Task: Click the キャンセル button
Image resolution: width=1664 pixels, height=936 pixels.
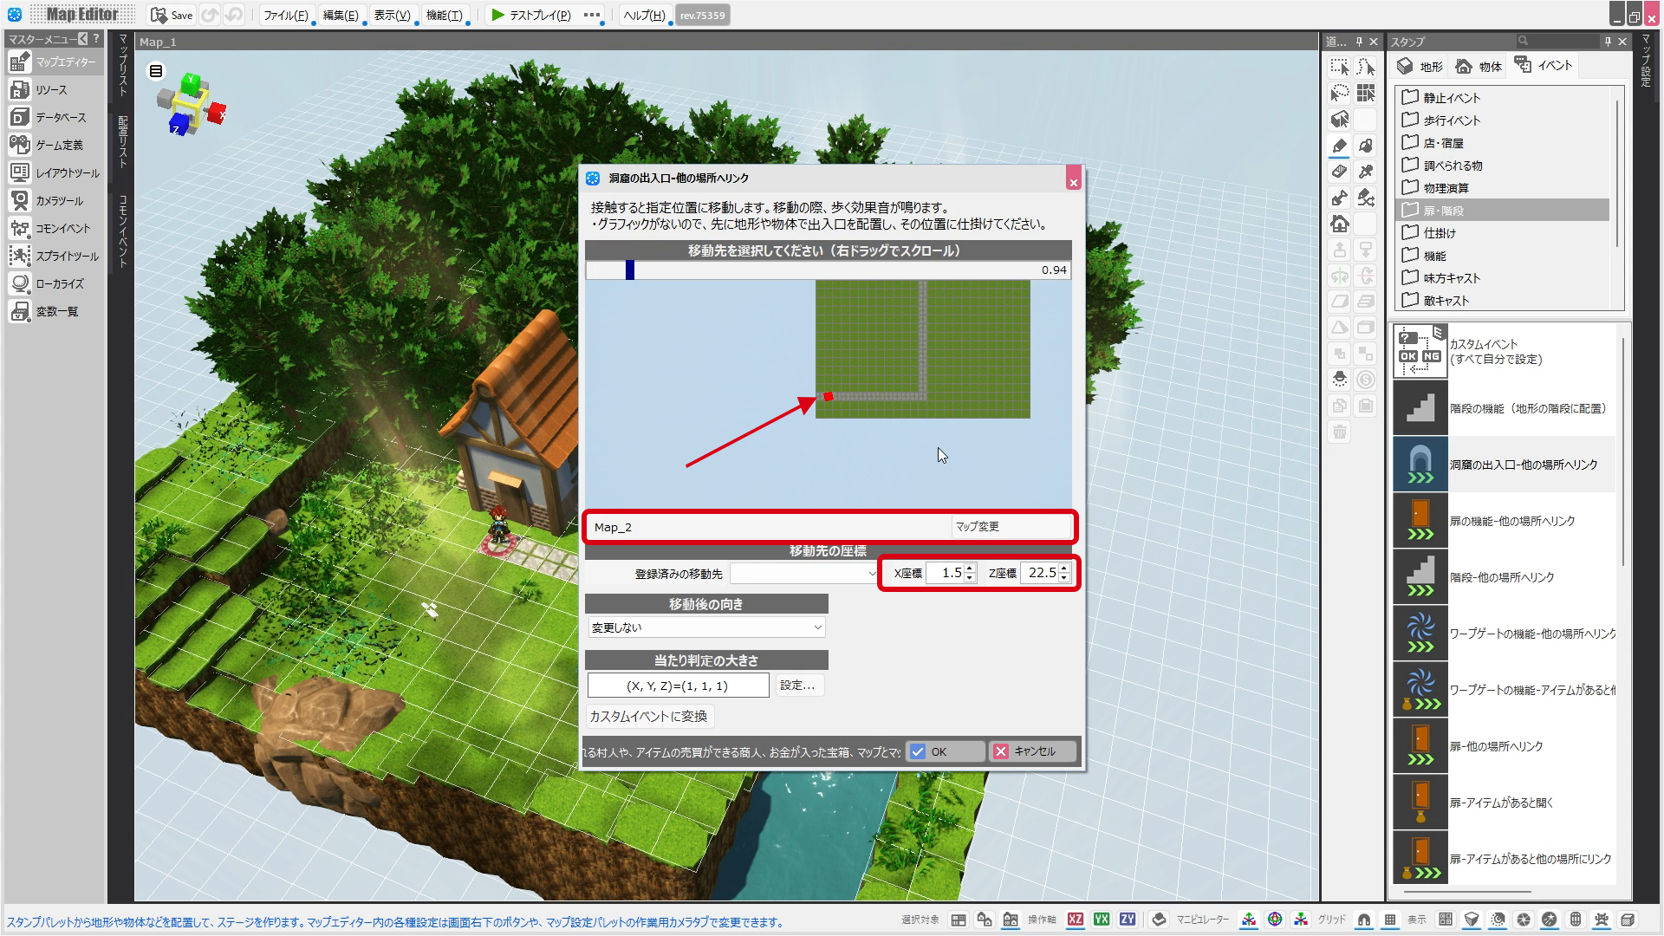Action: (1033, 751)
